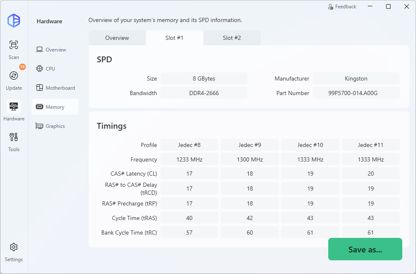Open the Scan section icon
416x274 pixels.
pyautogui.click(x=14, y=45)
